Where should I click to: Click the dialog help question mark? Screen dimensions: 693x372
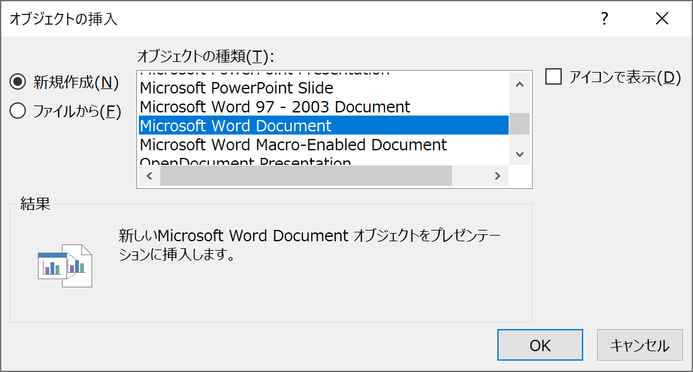click(604, 19)
